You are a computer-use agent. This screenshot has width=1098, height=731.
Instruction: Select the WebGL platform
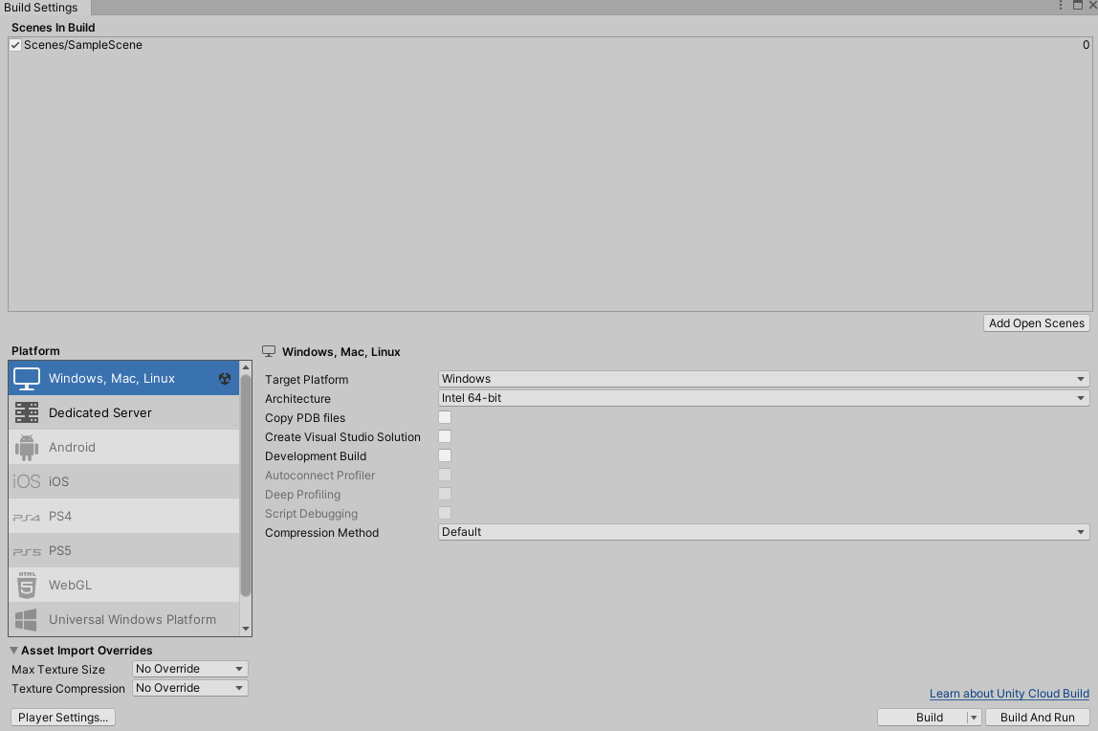[124, 585]
